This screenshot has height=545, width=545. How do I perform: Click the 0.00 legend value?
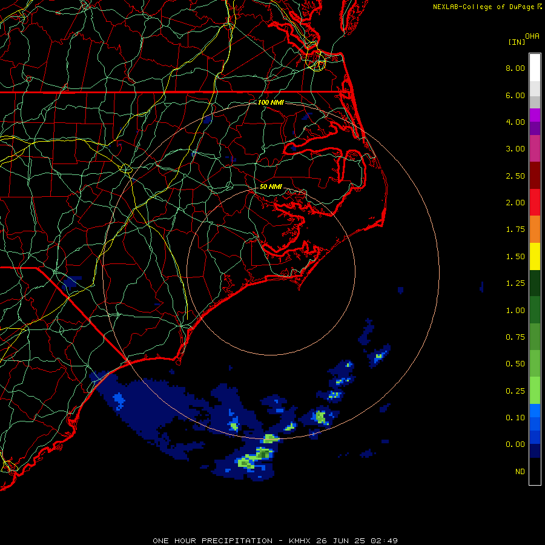tap(515, 444)
